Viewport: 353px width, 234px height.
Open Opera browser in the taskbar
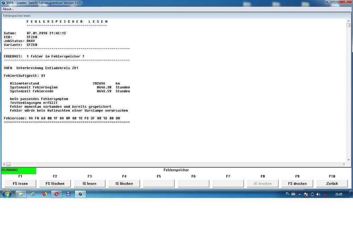(x=56, y=194)
